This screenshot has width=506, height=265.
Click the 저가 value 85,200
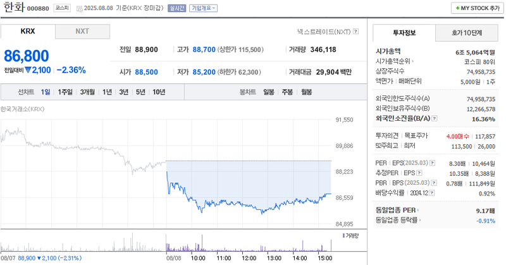click(204, 72)
